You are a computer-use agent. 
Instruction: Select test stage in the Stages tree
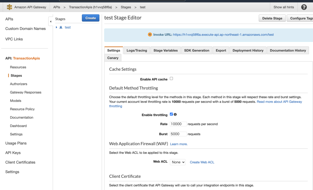point(68,27)
